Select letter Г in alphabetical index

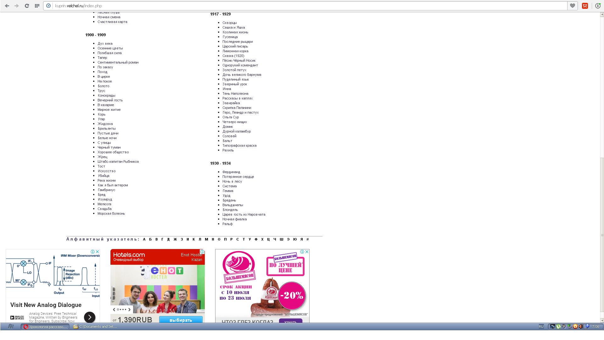click(x=162, y=239)
